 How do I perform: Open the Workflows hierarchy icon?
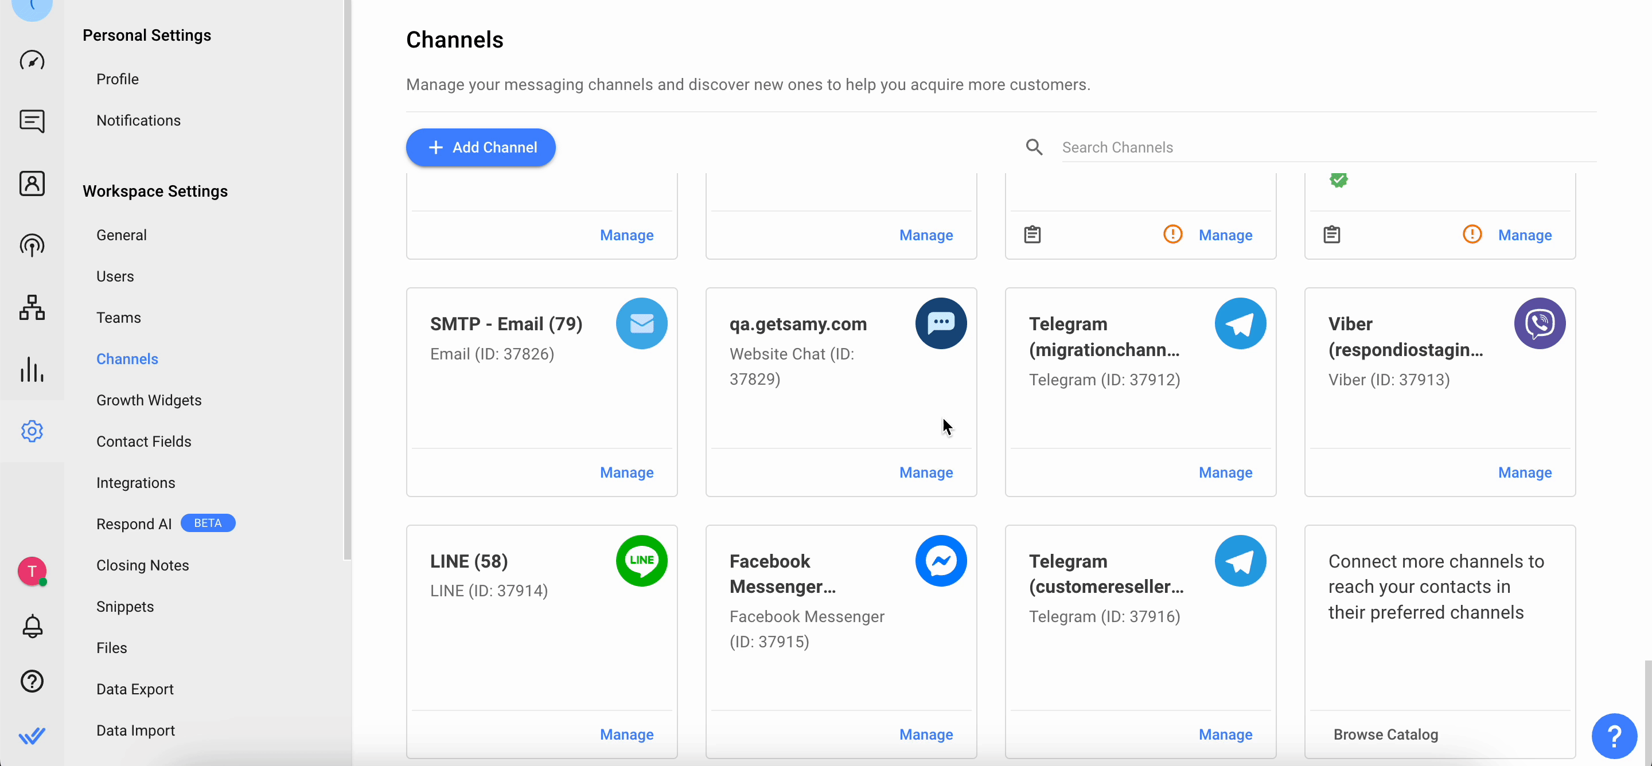(32, 308)
